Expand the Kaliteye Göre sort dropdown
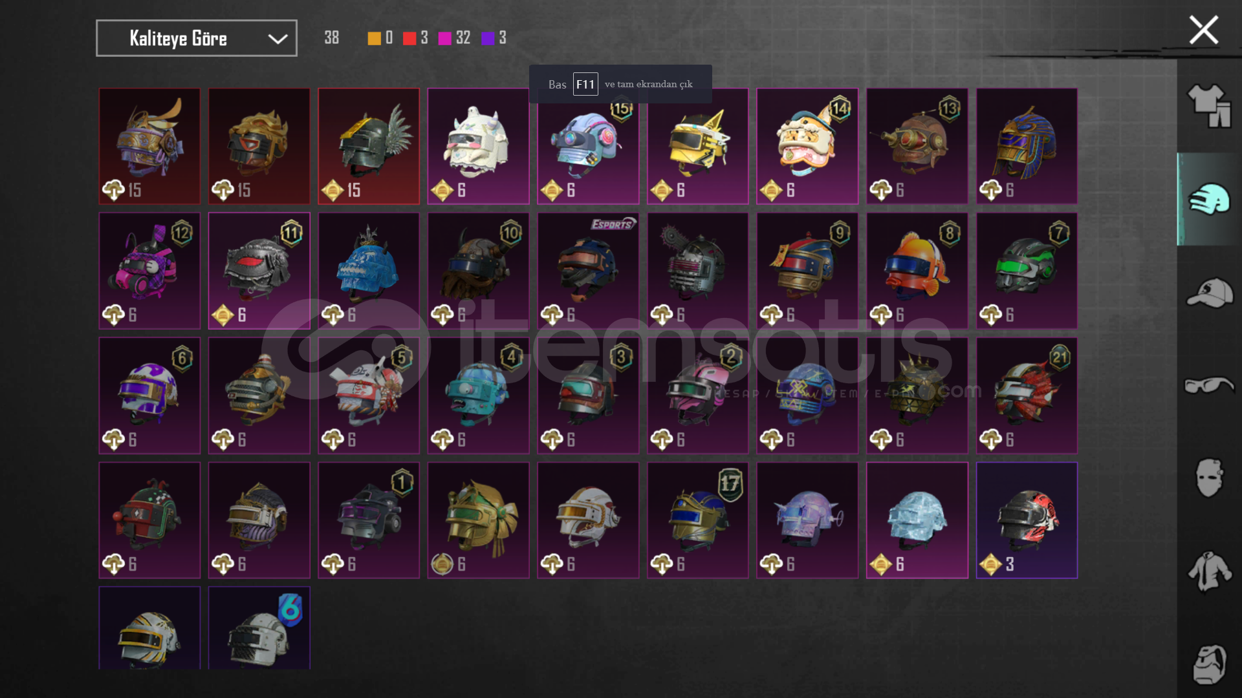 197,38
